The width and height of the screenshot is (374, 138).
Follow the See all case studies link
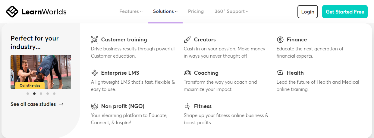point(37,104)
